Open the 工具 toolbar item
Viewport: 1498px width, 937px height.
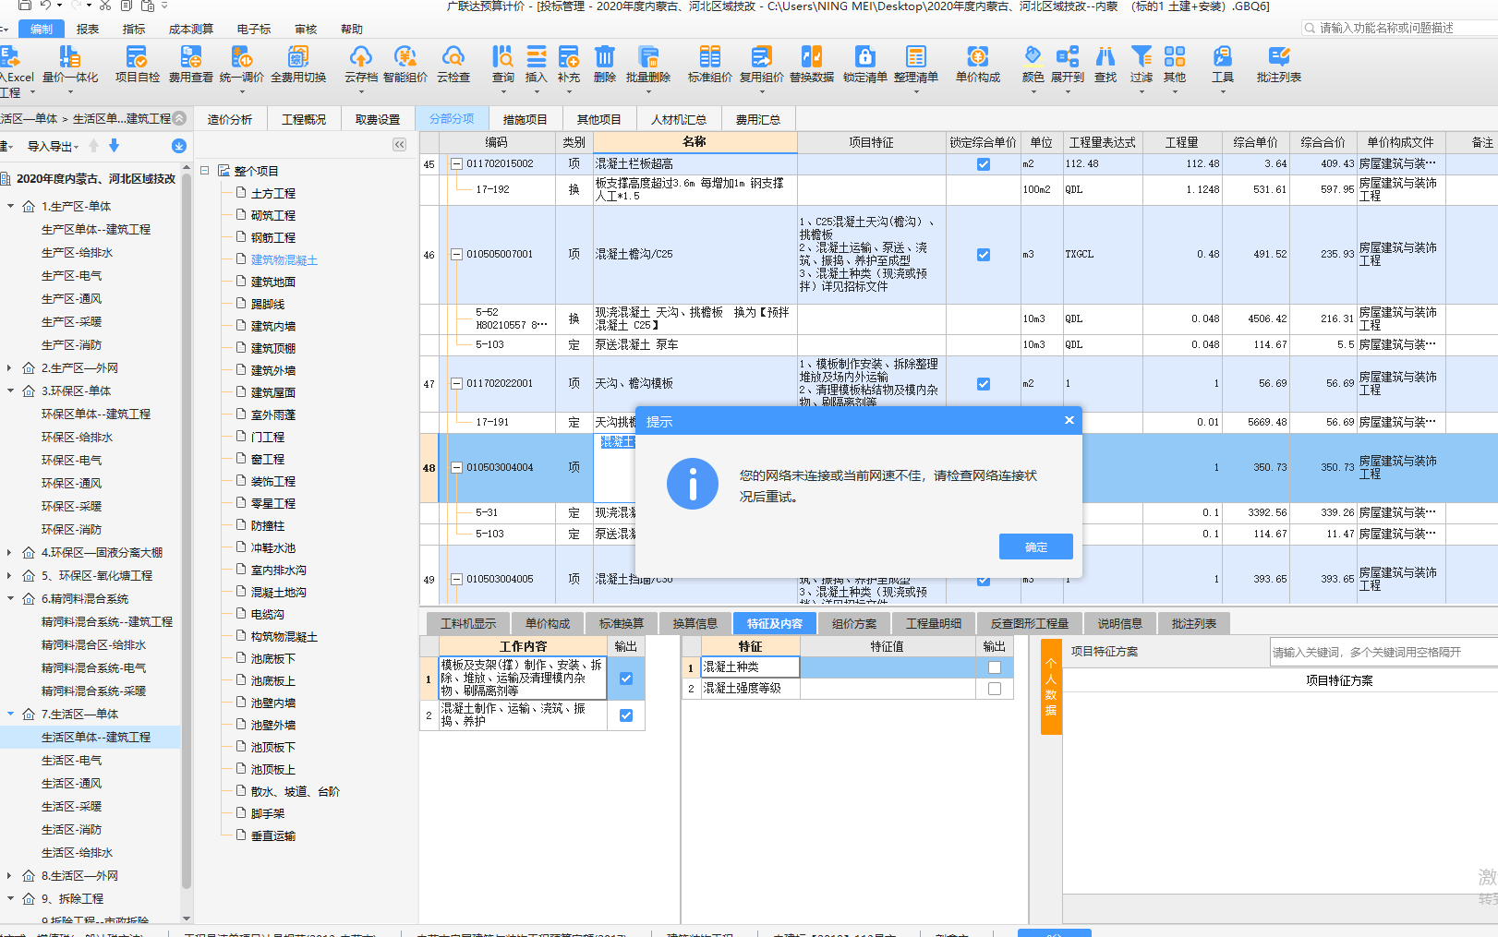tap(1223, 64)
